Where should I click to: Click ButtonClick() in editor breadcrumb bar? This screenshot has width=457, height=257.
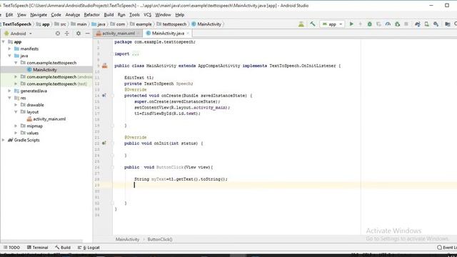click(x=160, y=239)
